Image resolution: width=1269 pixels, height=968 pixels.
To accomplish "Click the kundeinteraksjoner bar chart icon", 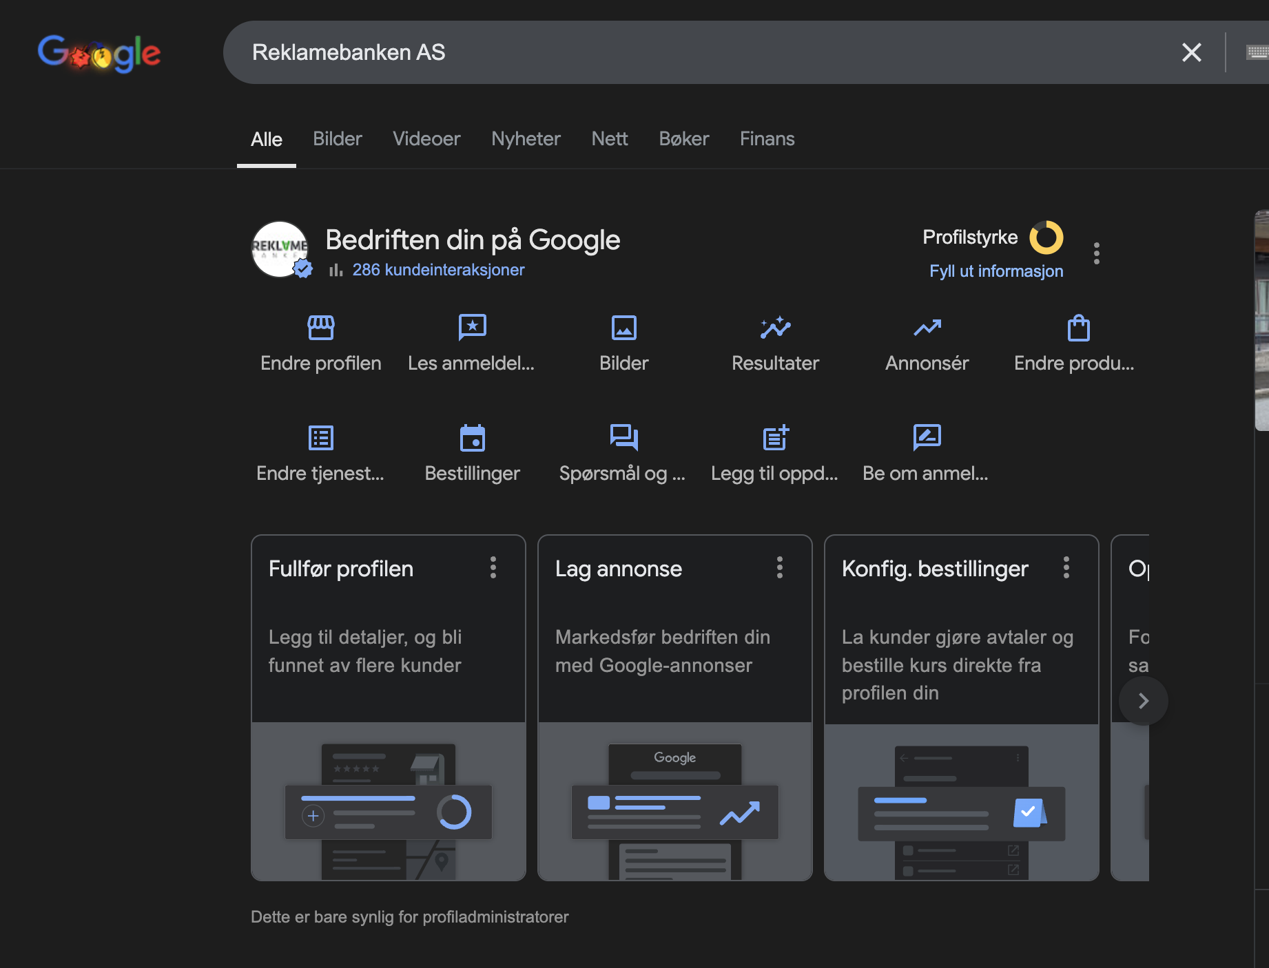I will pyautogui.click(x=336, y=270).
